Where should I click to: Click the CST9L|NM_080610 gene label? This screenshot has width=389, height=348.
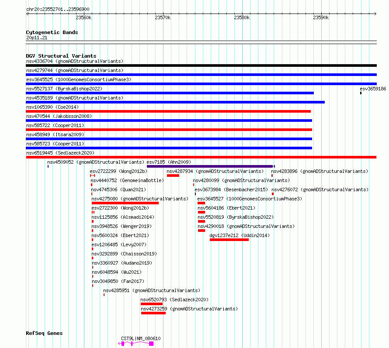click(141, 338)
